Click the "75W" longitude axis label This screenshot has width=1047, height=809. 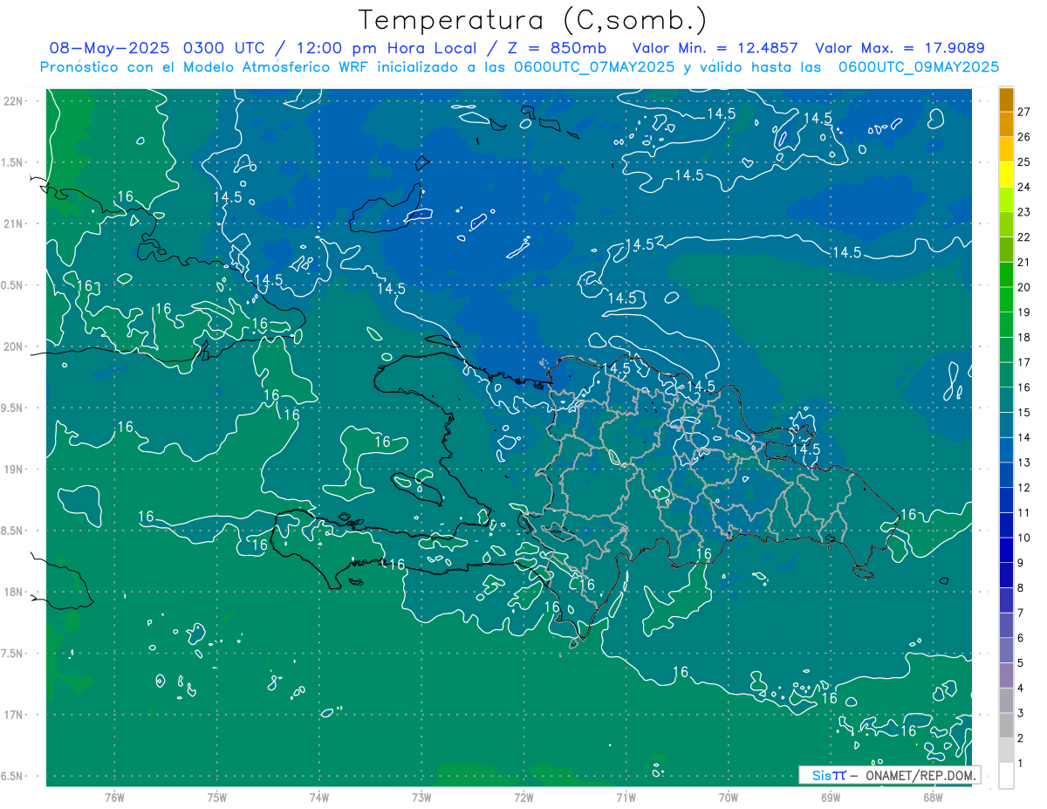(216, 797)
